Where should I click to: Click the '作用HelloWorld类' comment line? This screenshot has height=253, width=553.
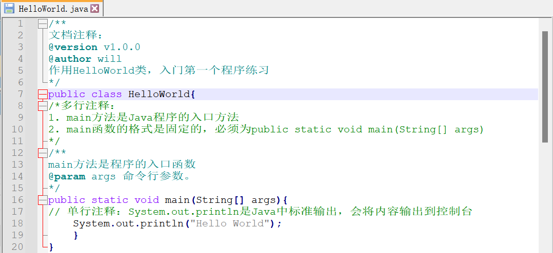pos(159,71)
